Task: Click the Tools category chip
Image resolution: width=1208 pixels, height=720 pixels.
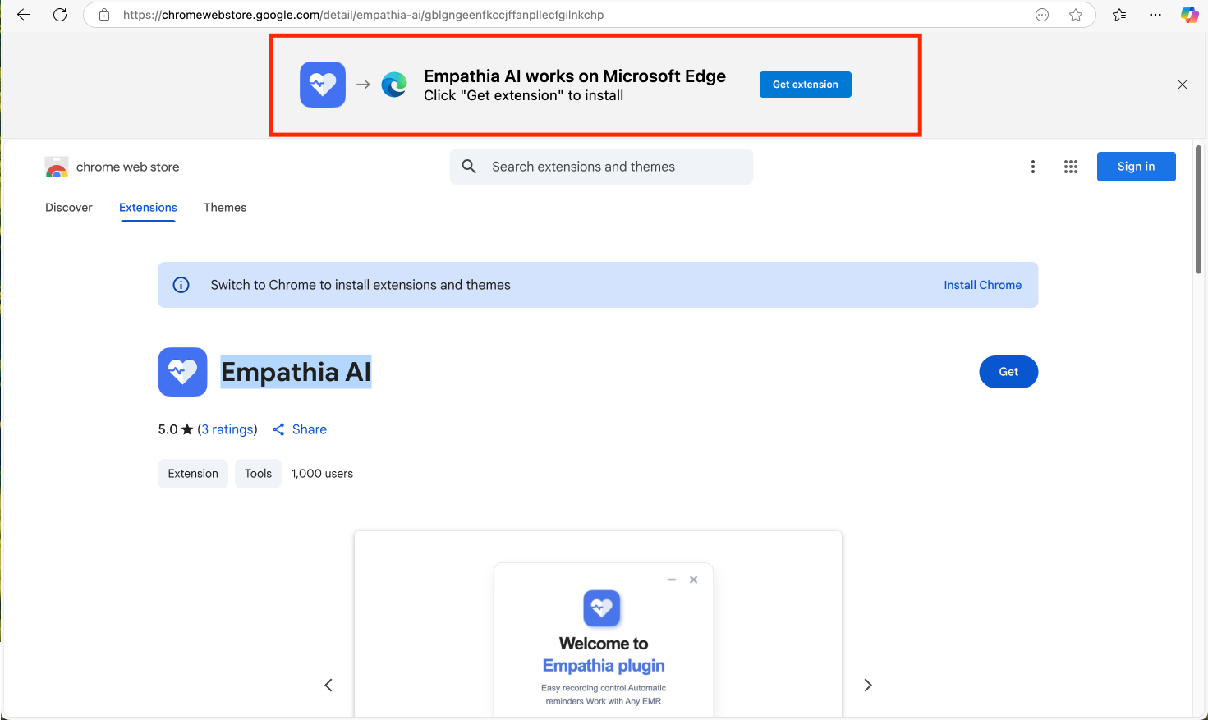Action: tap(258, 474)
